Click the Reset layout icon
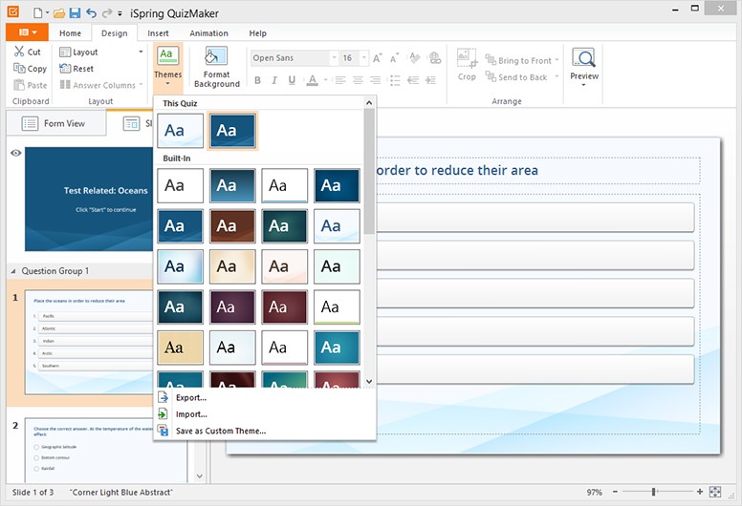The height and width of the screenshot is (506, 742). [65, 68]
